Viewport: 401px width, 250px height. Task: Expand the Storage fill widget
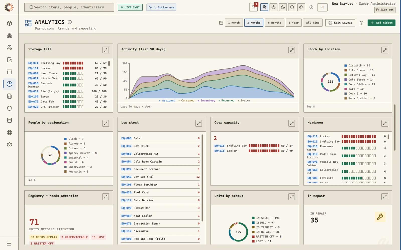click(106, 50)
